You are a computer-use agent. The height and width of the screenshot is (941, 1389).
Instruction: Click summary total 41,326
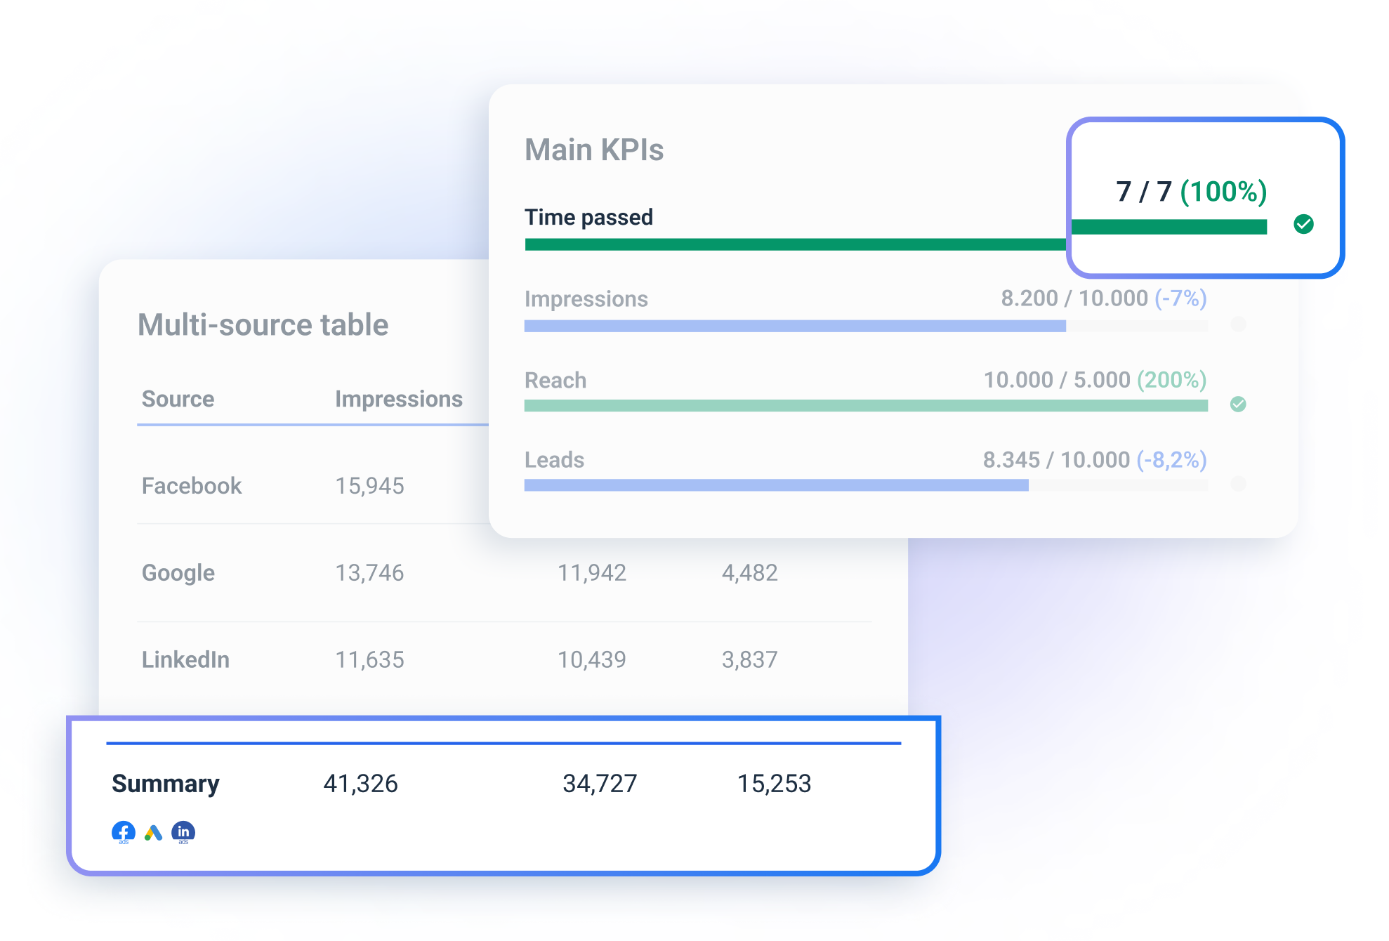(360, 784)
